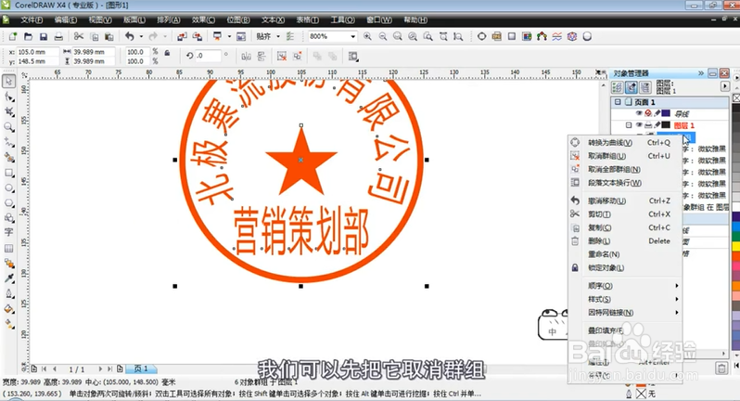Open the zoom level 800% dropdown
This screenshot has width=740, height=401.
tap(352, 36)
